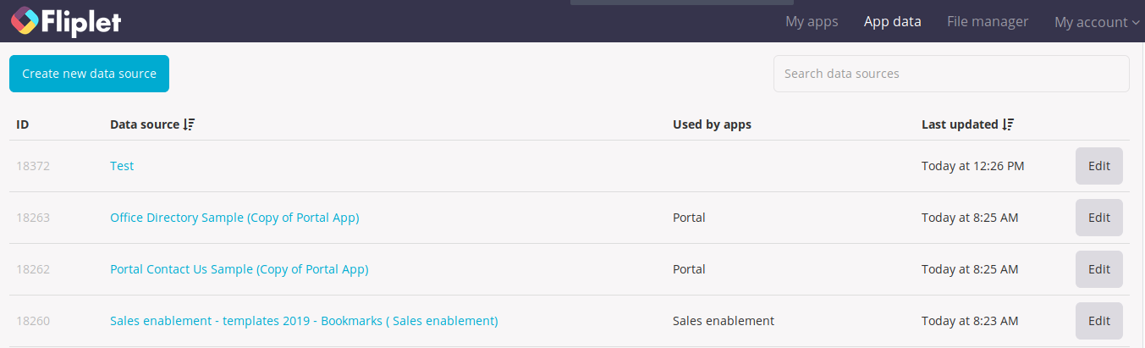Edit the Office Directory Sample row
This screenshot has width=1145, height=348.
pos(1098,218)
